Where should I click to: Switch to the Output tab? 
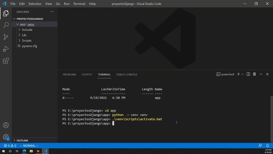(x=87, y=74)
